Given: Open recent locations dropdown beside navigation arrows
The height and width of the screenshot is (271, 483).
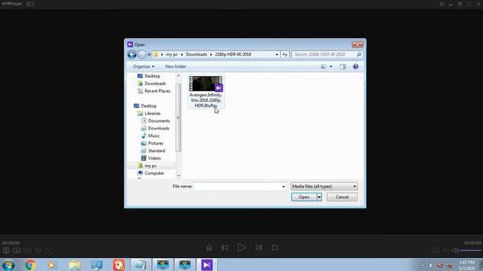Looking at the screenshot, I should click(149, 55).
